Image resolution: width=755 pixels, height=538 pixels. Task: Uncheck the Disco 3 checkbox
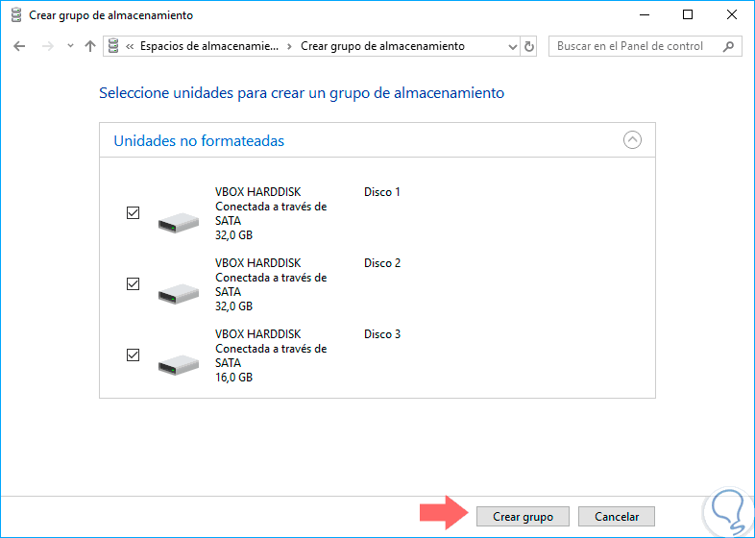134,355
